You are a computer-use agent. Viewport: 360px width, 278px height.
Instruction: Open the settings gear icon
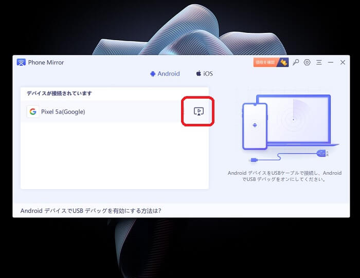coord(307,62)
